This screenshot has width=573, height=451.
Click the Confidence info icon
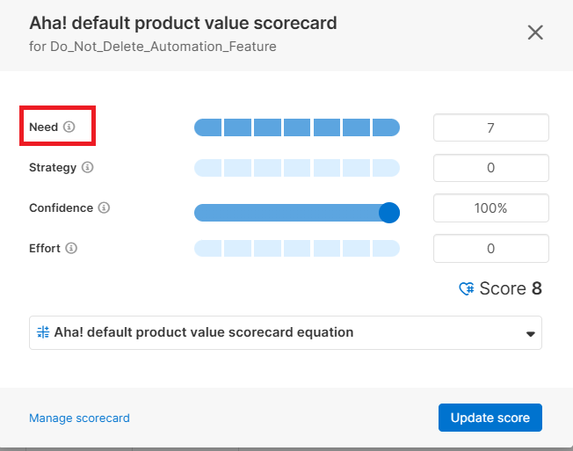(x=104, y=208)
